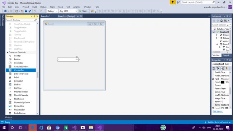Click the Edit Items link in Properties
Viewport: 233px width, 131px height.
click(x=218, y=111)
